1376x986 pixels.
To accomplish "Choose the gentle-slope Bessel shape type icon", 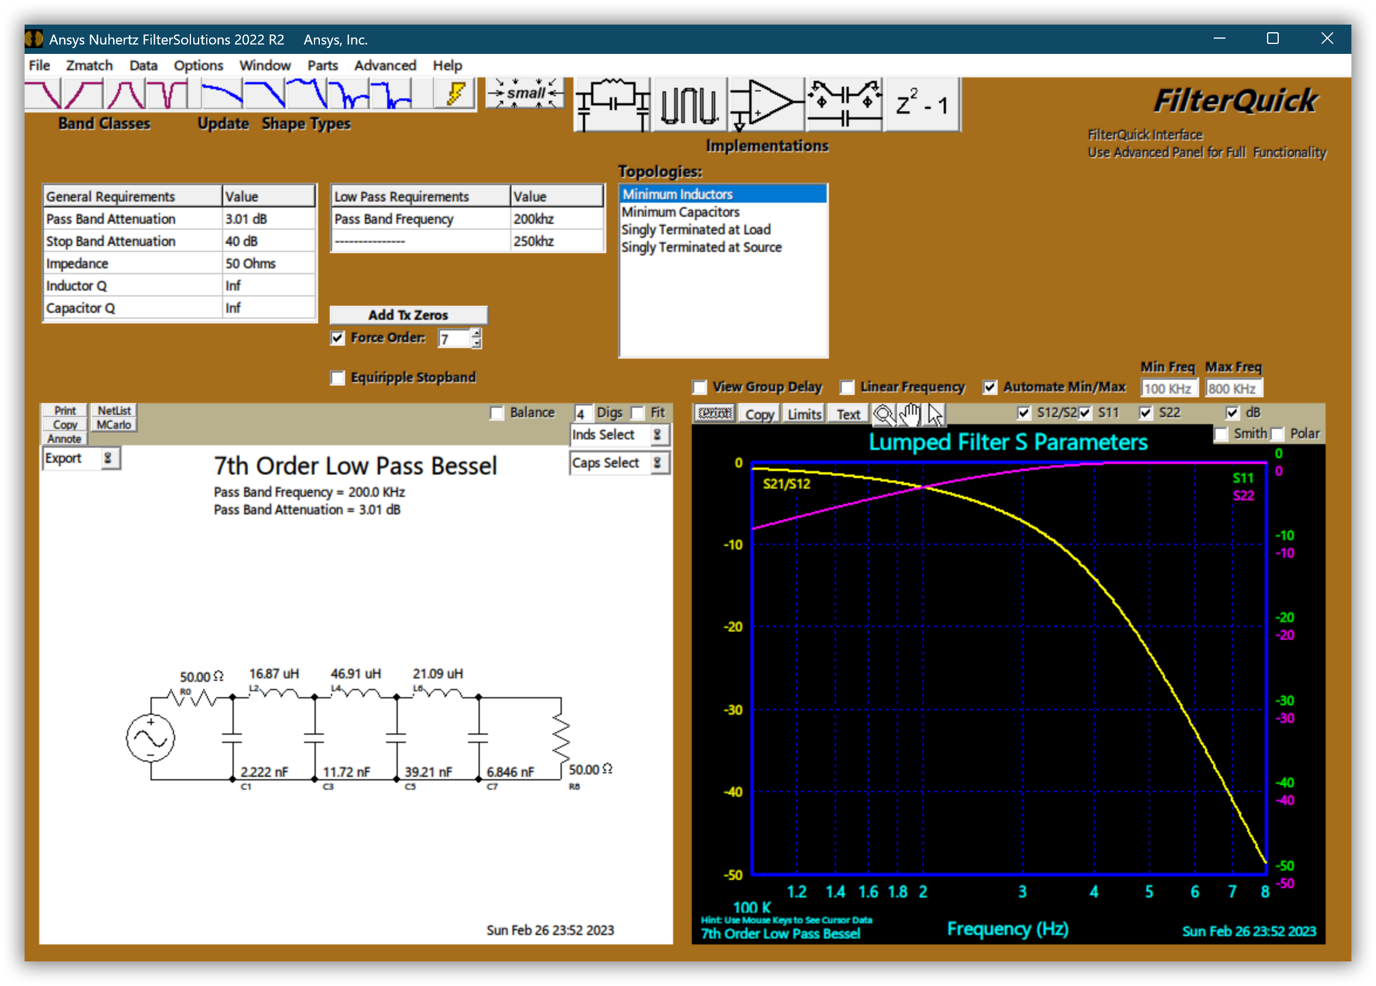I will click(221, 94).
